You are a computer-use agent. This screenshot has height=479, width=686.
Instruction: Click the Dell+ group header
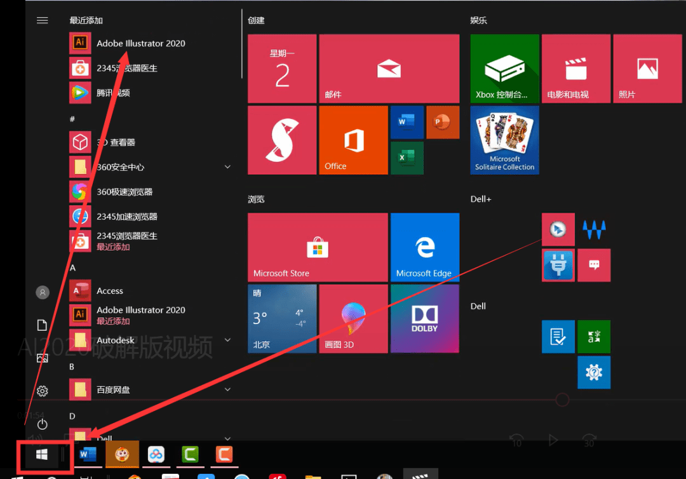click(x=481, y=199)
